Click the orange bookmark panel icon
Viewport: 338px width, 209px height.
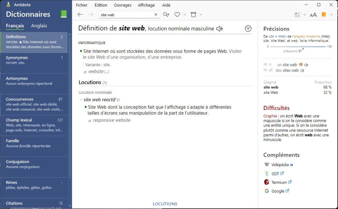point(323,14)
